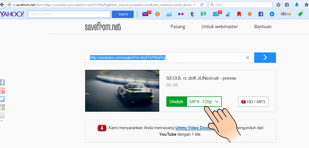Open the weather cloud icon
The image size is (309, 148).
click(228, 14)
